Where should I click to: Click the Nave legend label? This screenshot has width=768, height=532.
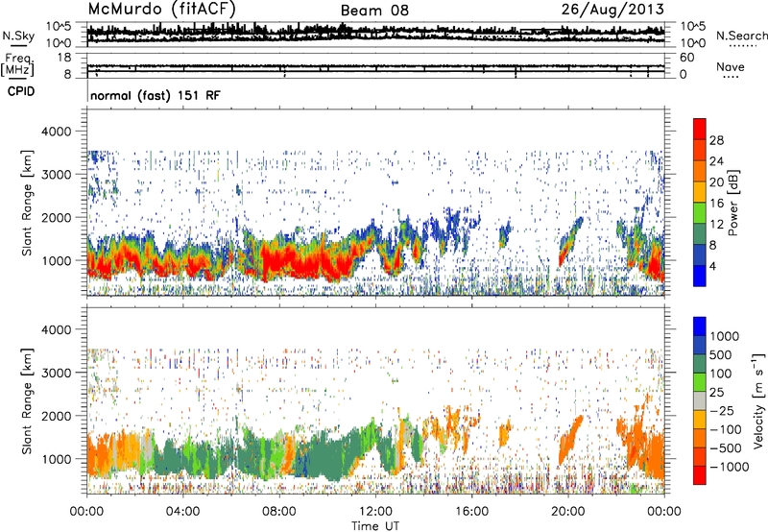click(x=731, y=66)
